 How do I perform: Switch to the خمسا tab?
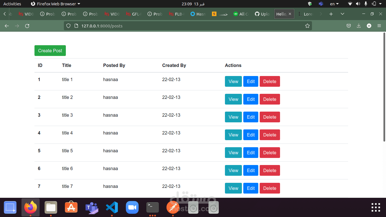219,14
